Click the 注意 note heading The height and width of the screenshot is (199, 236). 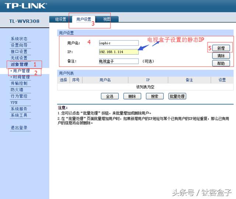pos(63,108)
